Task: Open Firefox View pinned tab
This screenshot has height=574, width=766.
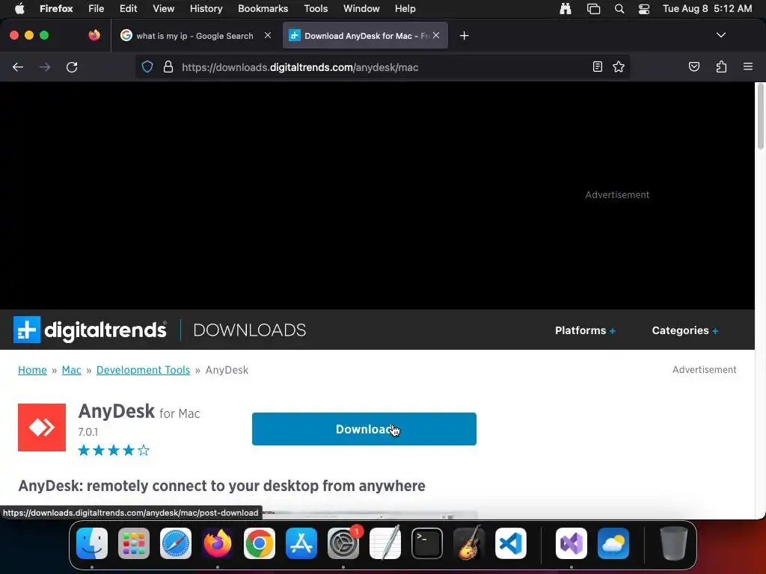Action: click(x=94, y=35)
